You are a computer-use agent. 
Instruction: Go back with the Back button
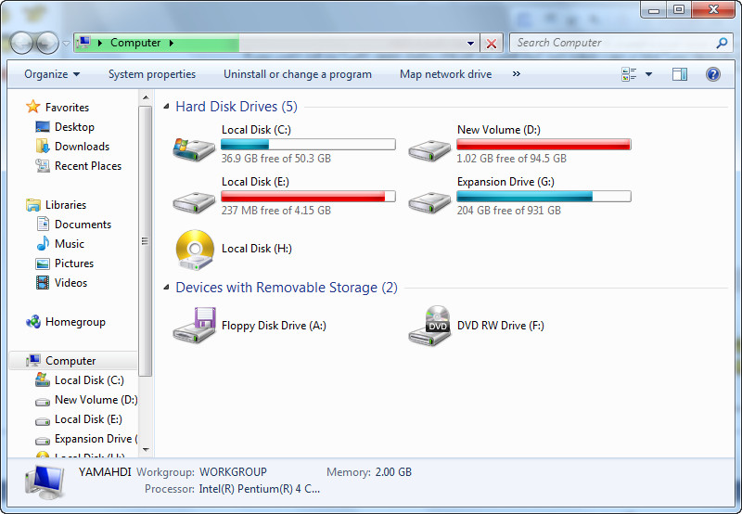click(x=21, y=43)
